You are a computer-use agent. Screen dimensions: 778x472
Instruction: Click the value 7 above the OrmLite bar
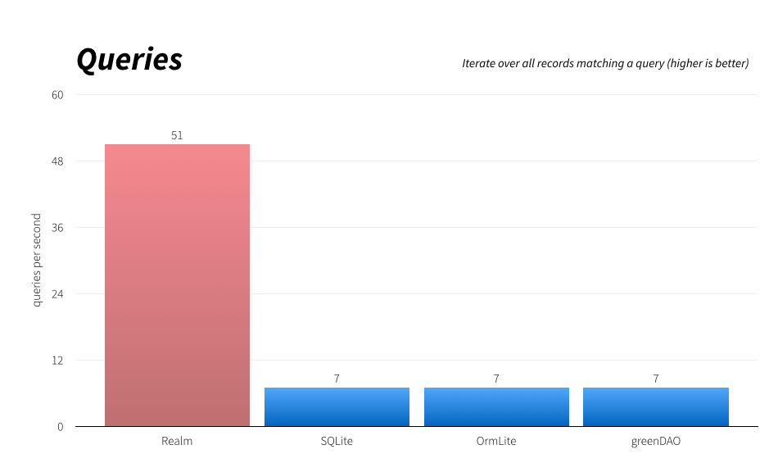(x=496, y=379)
